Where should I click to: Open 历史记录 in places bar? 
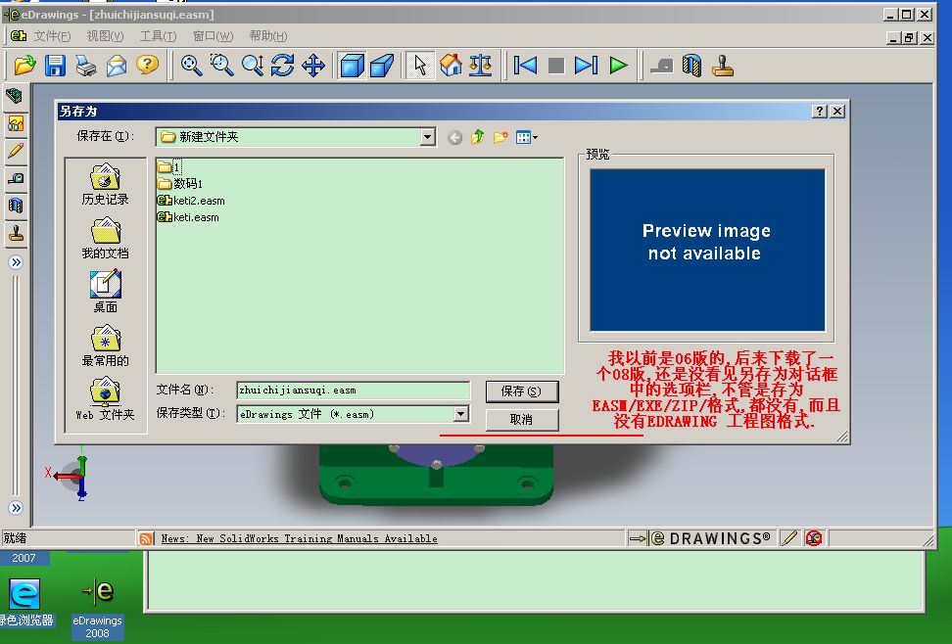[105, 184]
